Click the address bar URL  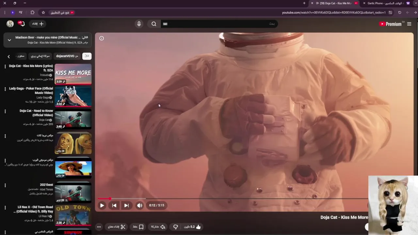coord(334,12)
